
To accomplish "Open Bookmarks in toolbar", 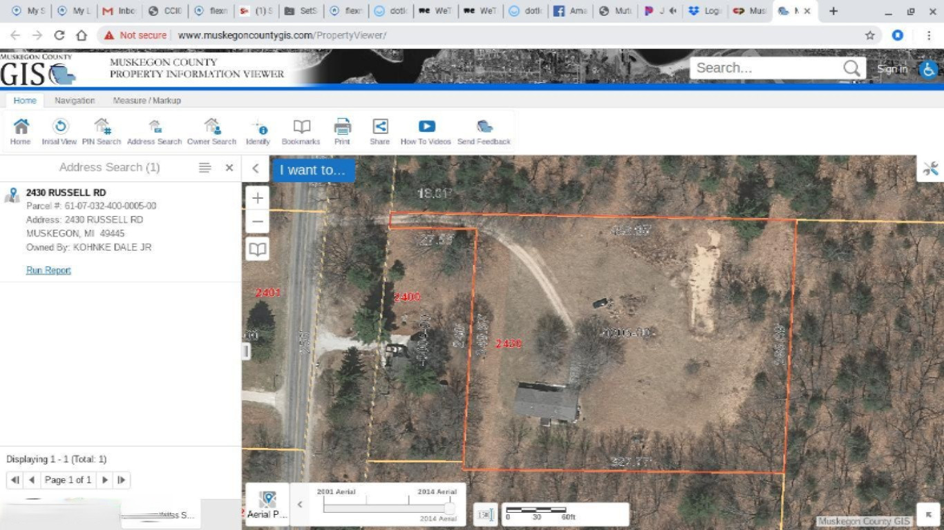I will point(301,131).
